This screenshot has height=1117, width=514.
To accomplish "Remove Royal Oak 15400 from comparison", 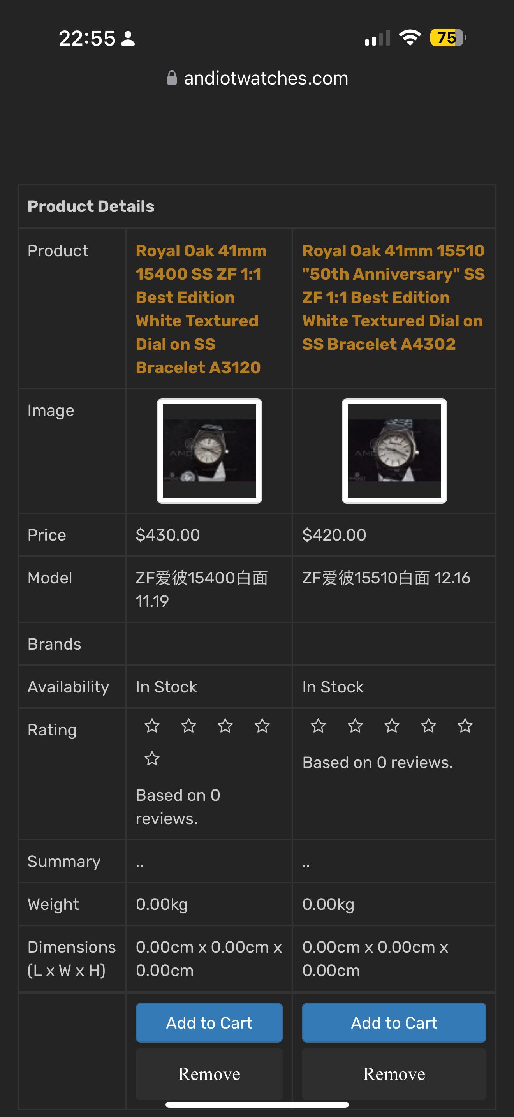I will coord(209,1074).
